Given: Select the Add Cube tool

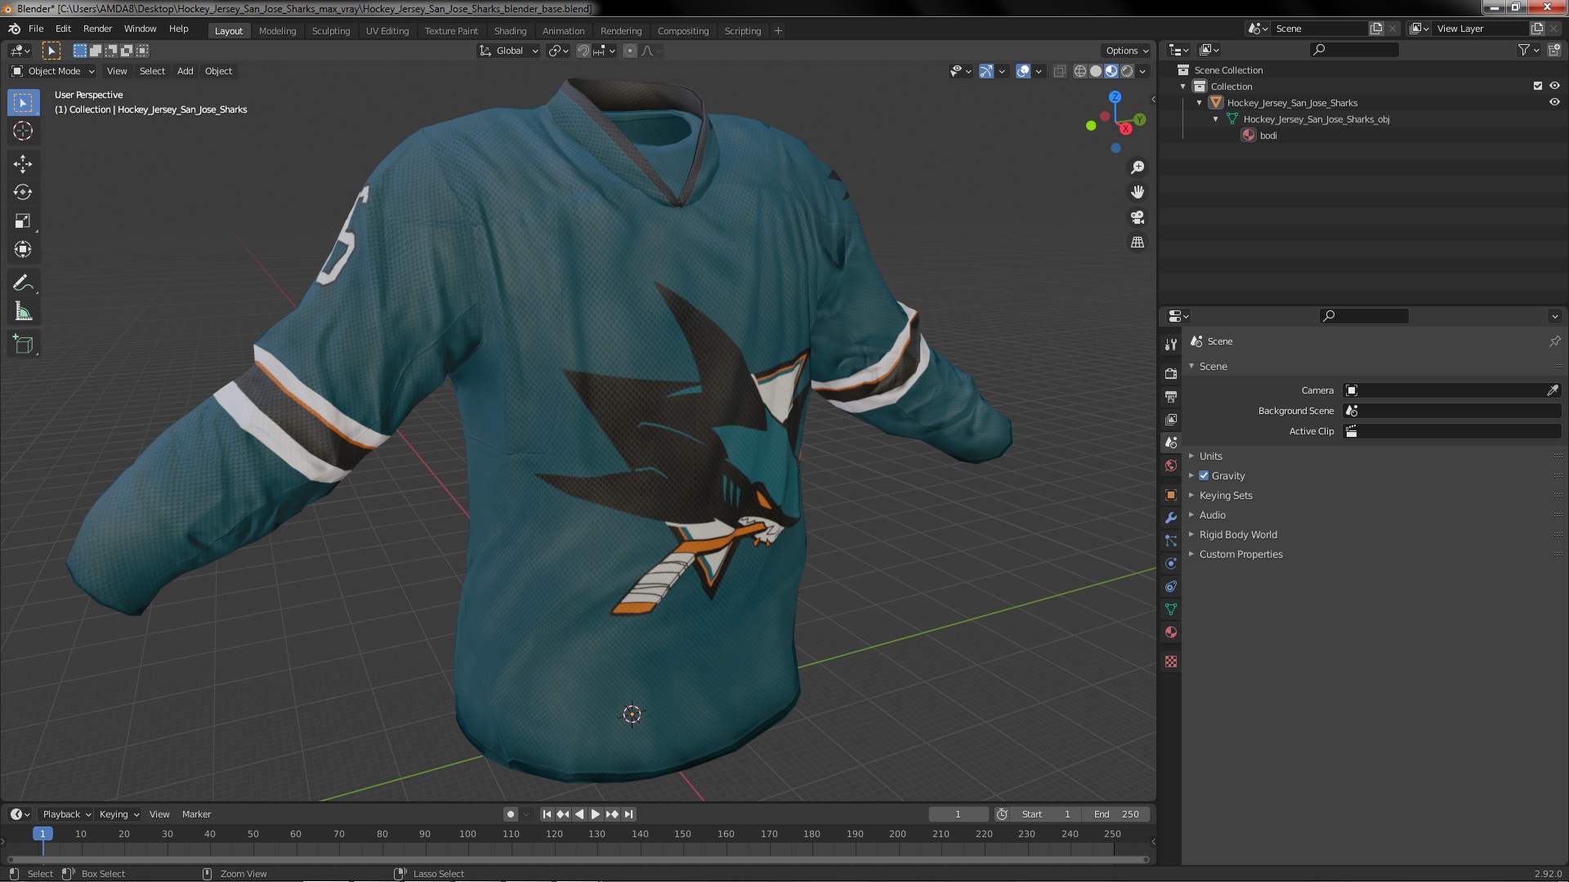Looking at the screenshot, I should [x=23, y=345].
